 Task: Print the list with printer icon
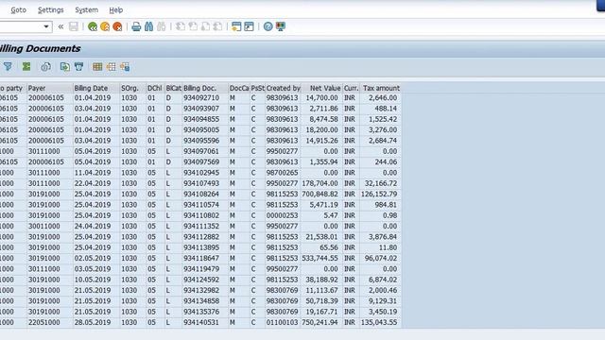(136, 26)
